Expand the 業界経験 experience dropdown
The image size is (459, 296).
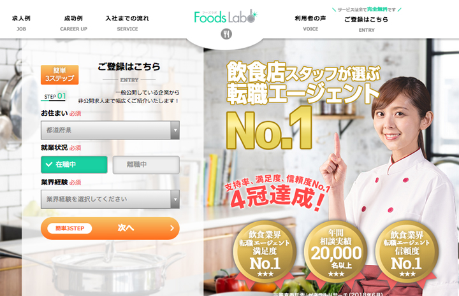(x=110, y=199)
